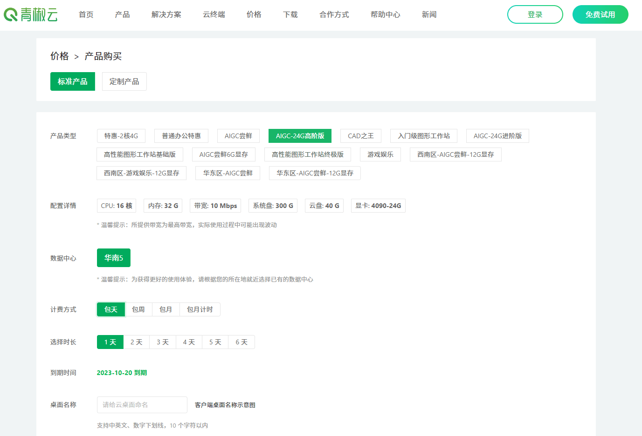Click the 桌面名称 input field

[x=142, y=405]
